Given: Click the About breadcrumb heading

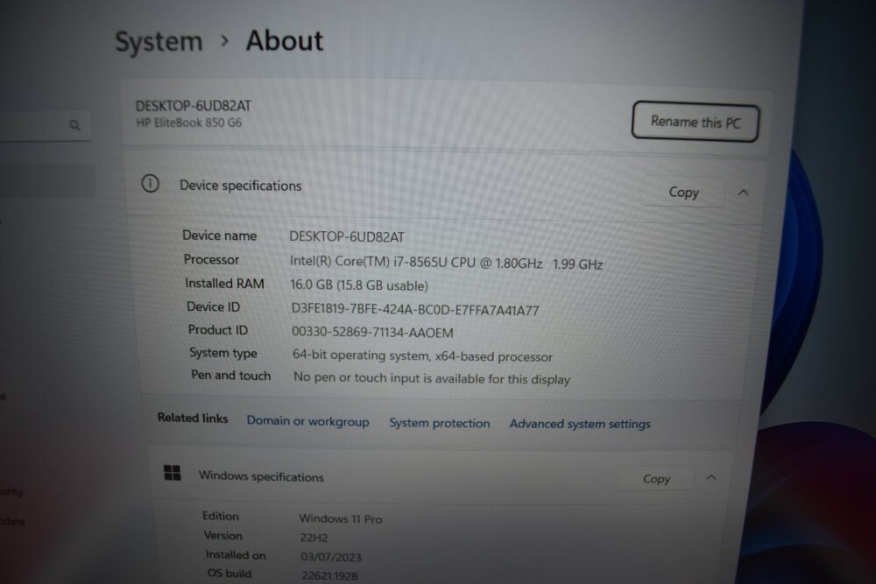Looking at the screenshot, I should (x=285, y=41).
